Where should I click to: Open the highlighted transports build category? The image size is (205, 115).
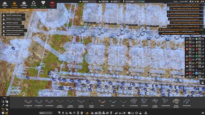pyautogui.click(x=87, y=113)
